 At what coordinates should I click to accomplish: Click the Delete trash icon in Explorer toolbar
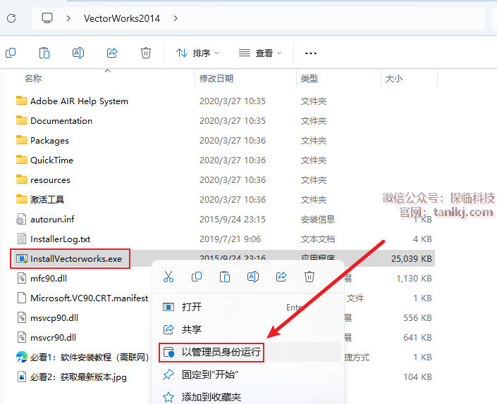146,53
